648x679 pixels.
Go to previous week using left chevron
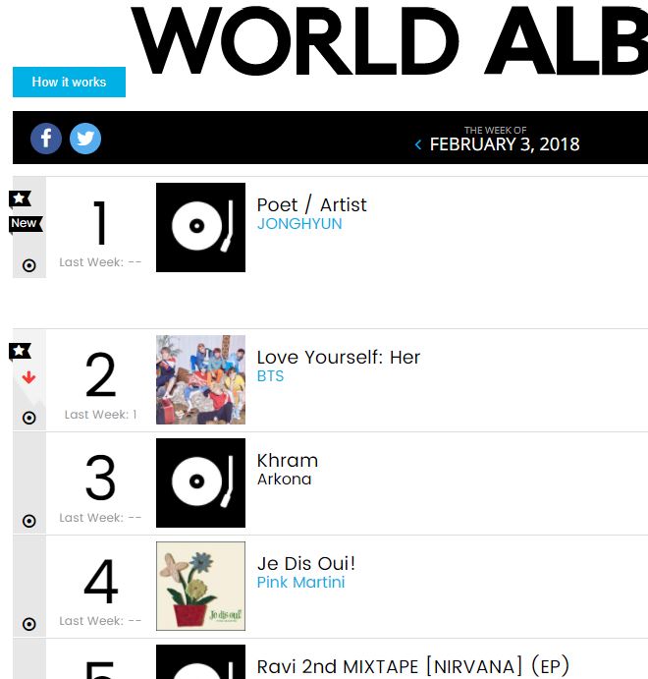(x=418, y=144)
